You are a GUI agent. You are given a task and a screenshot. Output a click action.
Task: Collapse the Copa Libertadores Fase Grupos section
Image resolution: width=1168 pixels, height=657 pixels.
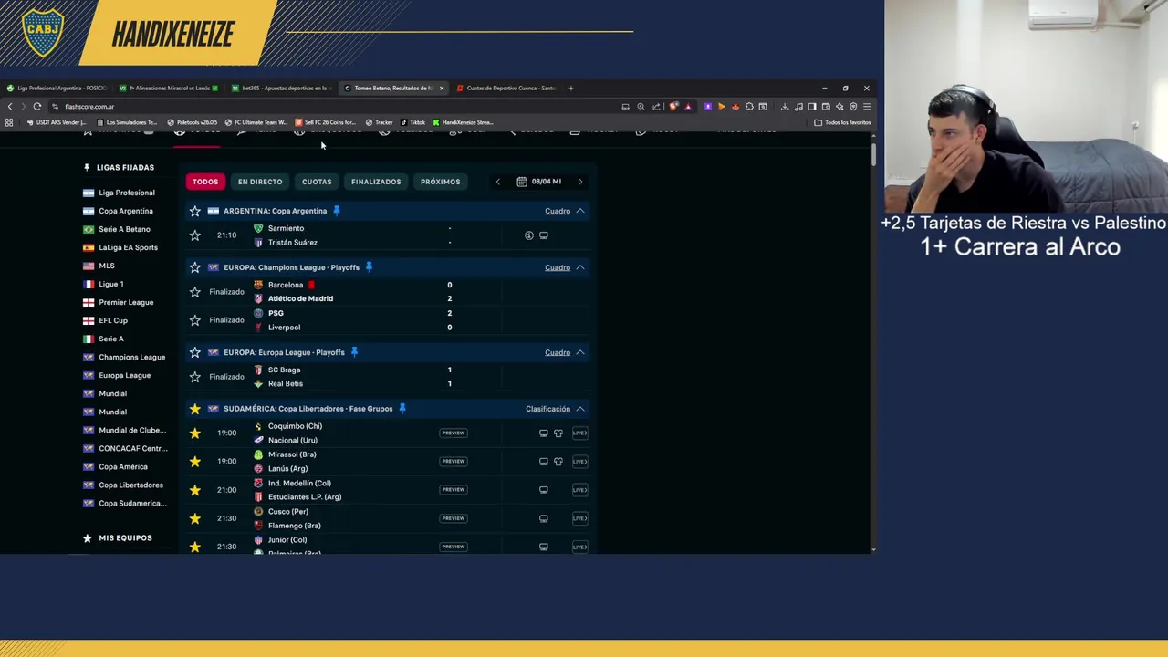pyautogui.click(x=580, y=409)
